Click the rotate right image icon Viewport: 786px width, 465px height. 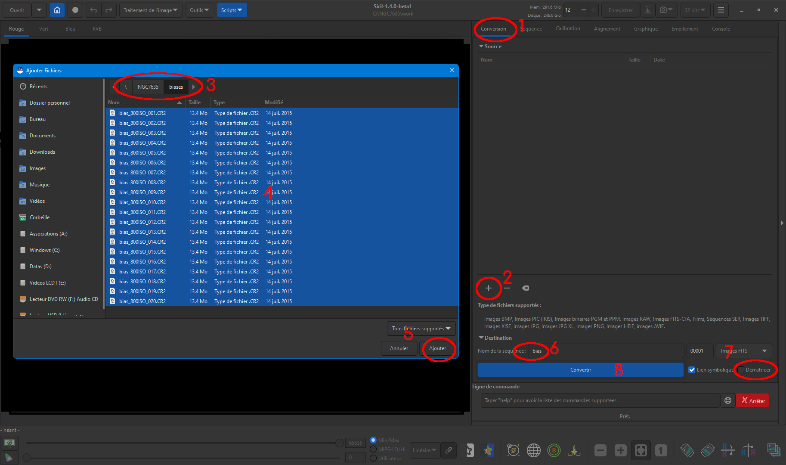click(x=708, y=450)
